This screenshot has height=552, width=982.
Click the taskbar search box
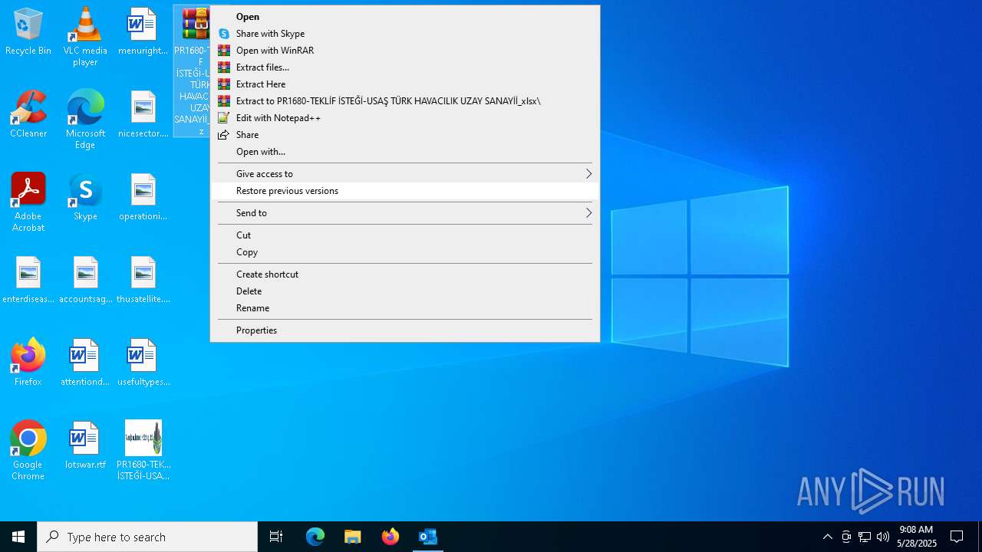coord(147,537)
